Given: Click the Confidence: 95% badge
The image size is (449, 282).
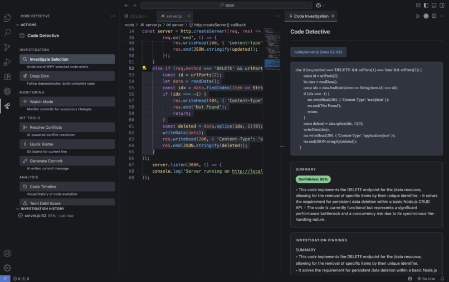Looking at the screenshot, I should pyautogui.click(x=313, y=179).
